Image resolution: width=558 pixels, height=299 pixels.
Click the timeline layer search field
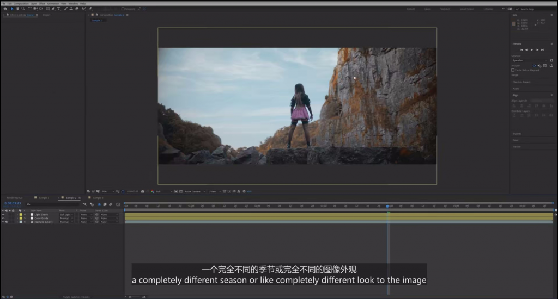click(52, 204)
